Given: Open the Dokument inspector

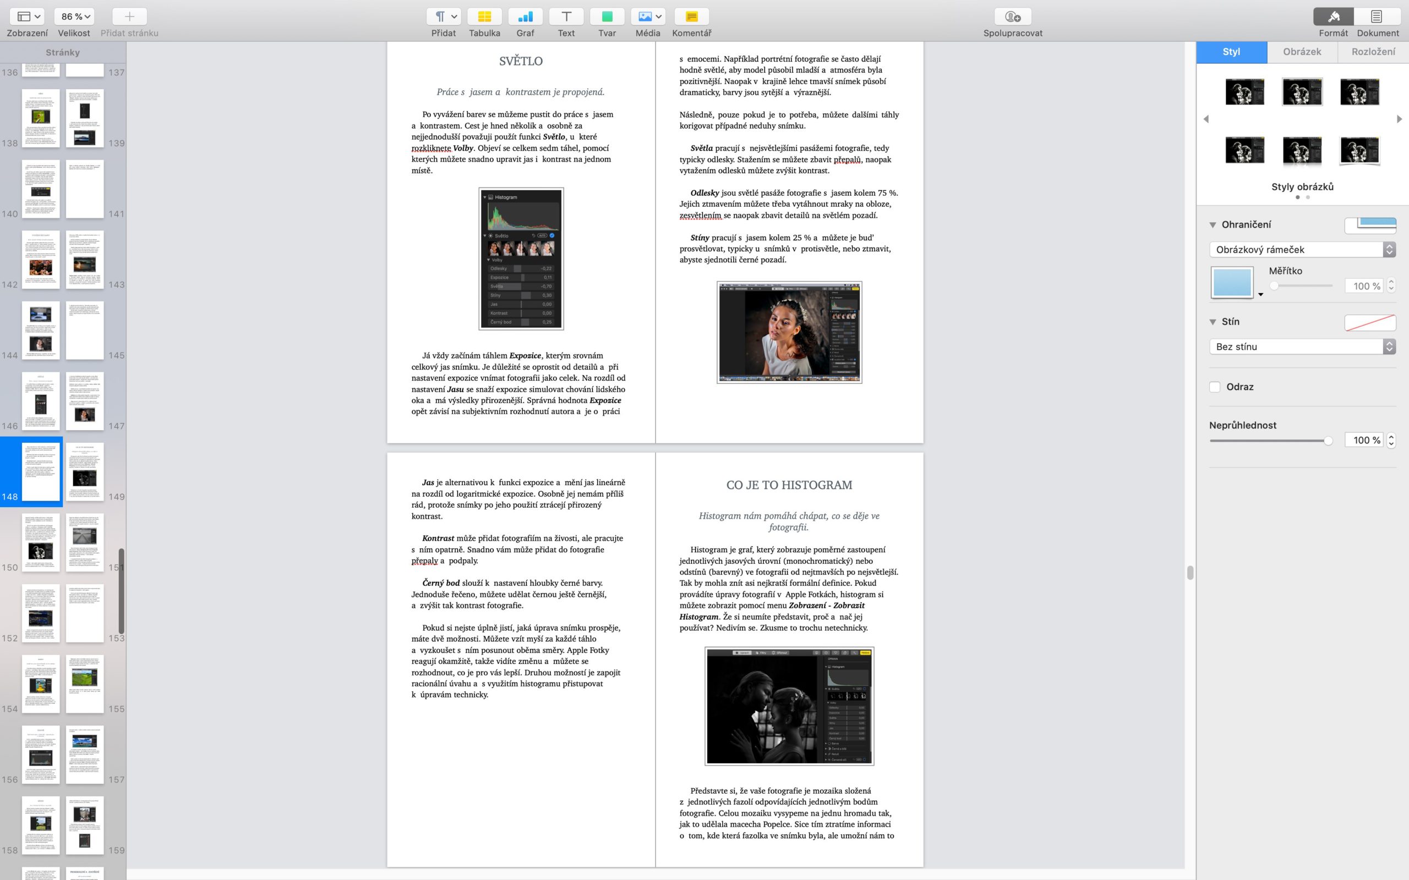Looking at the screenshot, I should click(x=1377, y=17).
